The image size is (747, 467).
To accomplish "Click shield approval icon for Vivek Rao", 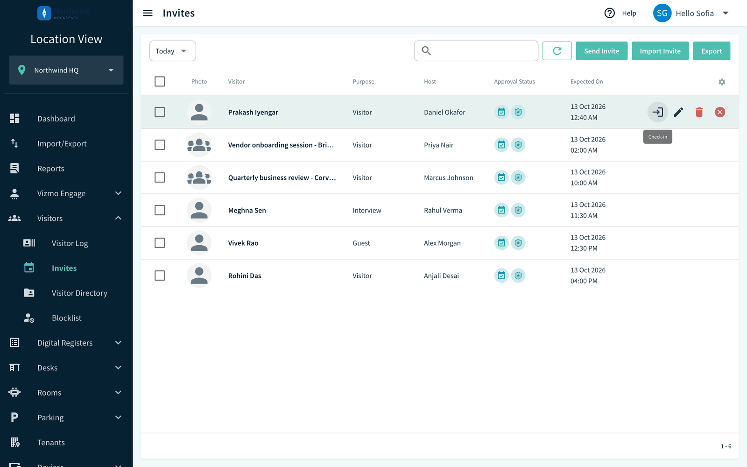I will tap(518, 243).
